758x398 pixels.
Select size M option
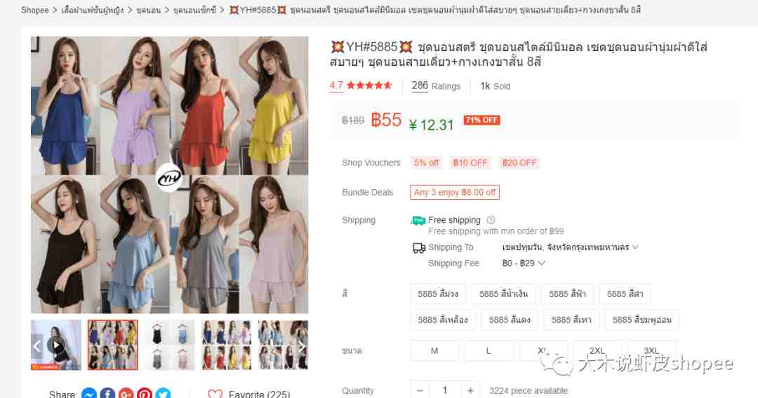click(434, 351)
